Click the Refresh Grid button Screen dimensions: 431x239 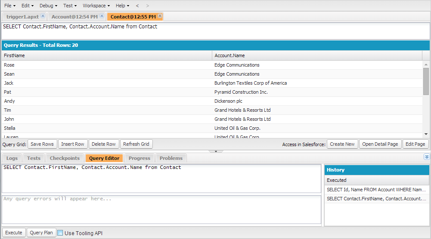click(136, 144)
